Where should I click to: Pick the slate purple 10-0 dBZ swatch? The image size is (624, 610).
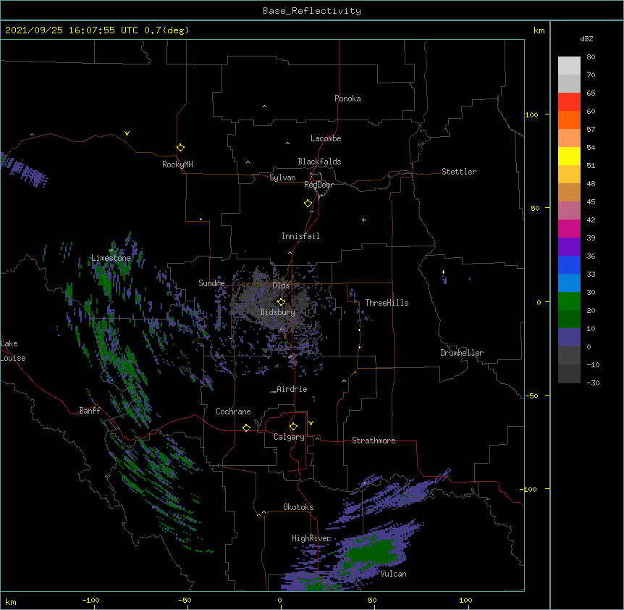click(569, 338)
